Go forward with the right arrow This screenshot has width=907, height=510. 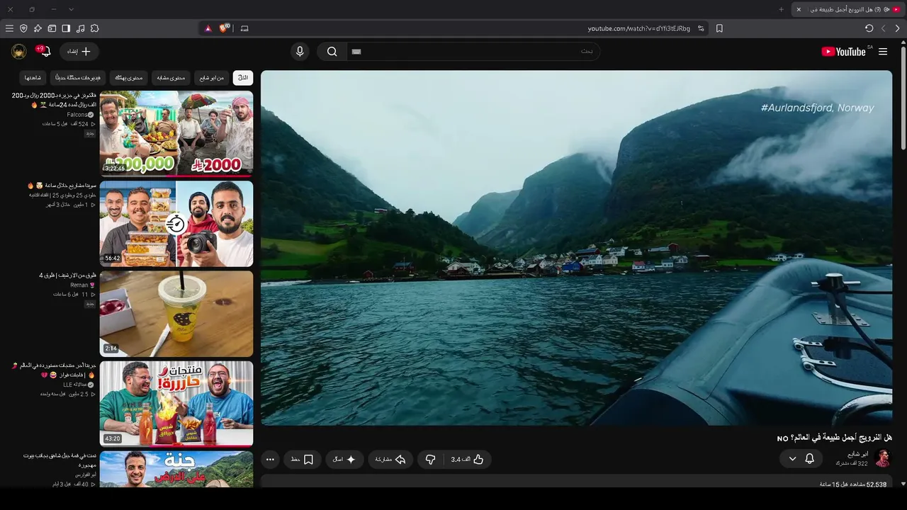898,28
